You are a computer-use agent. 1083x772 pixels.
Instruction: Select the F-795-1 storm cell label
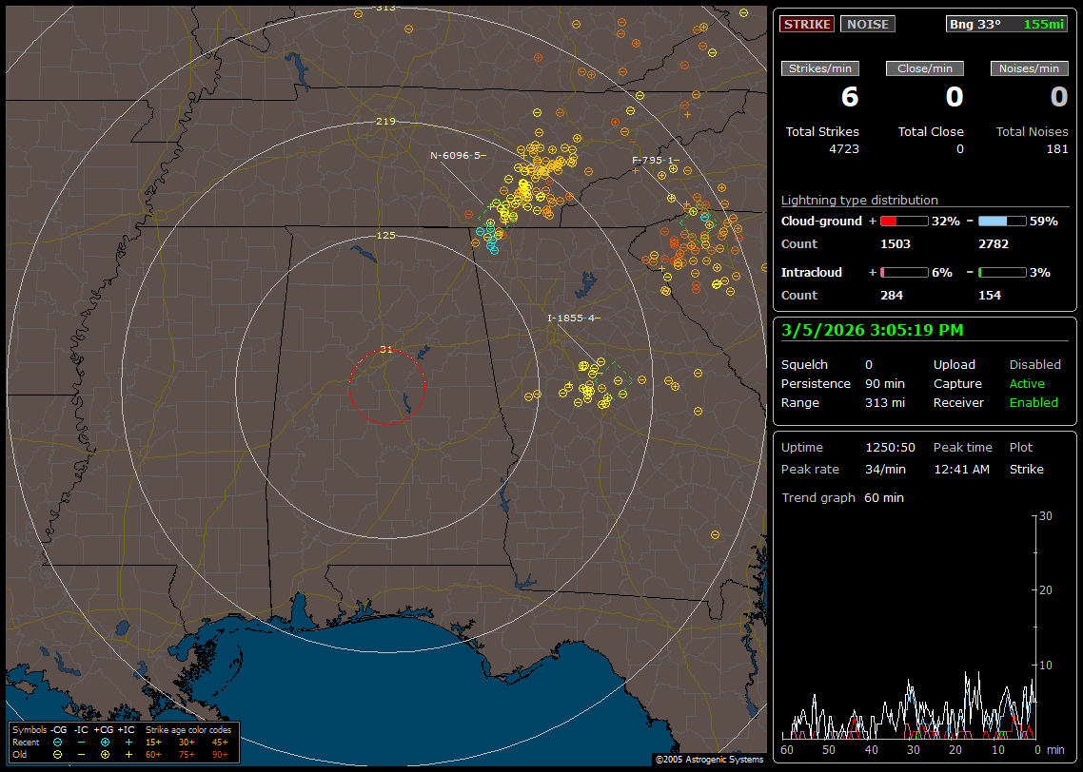(657, 161)
